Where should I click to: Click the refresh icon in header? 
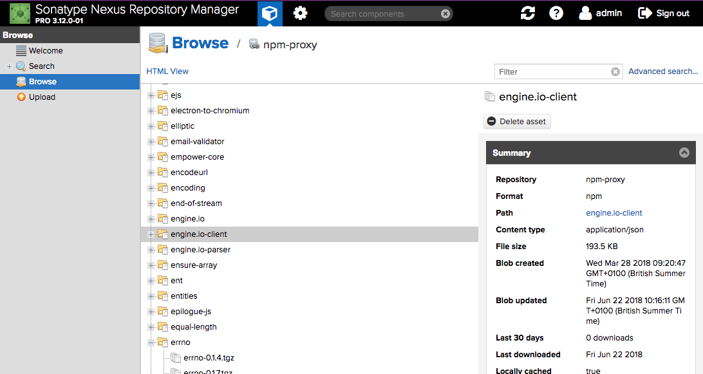tap(528, 14)
